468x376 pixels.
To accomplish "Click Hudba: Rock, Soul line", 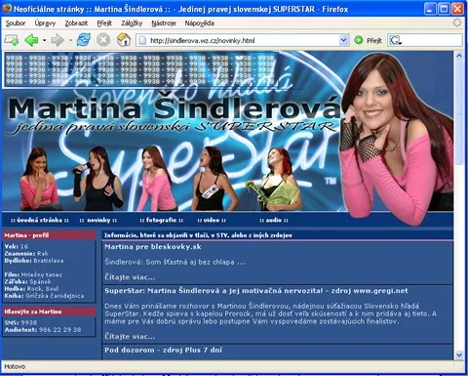I will (x=31, y=289).
